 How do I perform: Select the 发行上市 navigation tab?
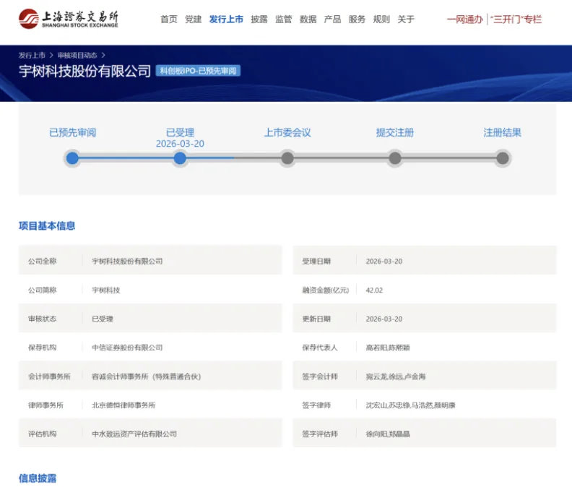point(226,20)
